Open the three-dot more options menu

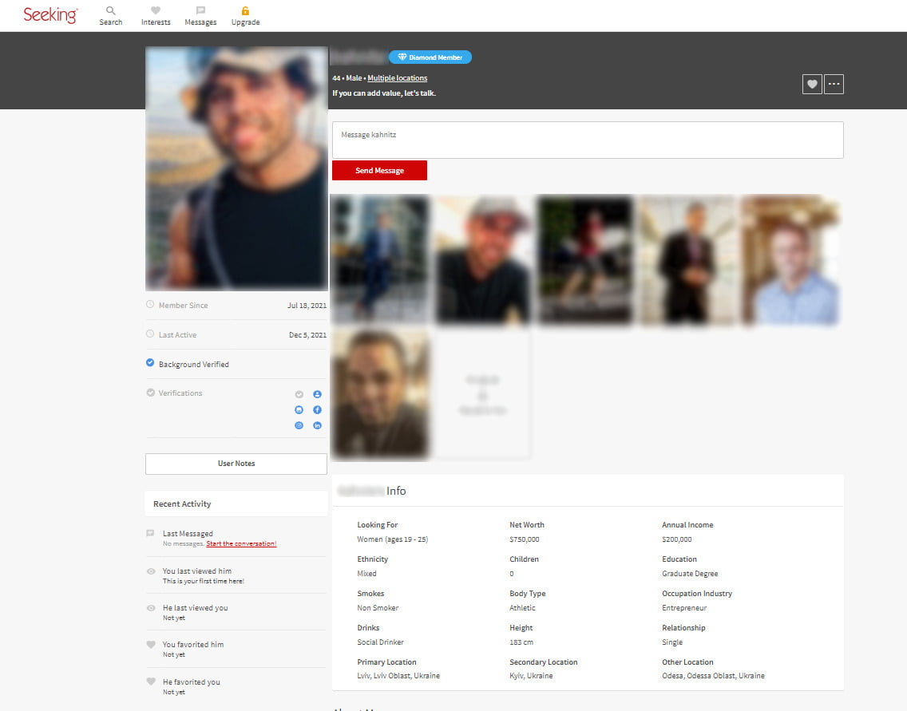click(834, 84)
